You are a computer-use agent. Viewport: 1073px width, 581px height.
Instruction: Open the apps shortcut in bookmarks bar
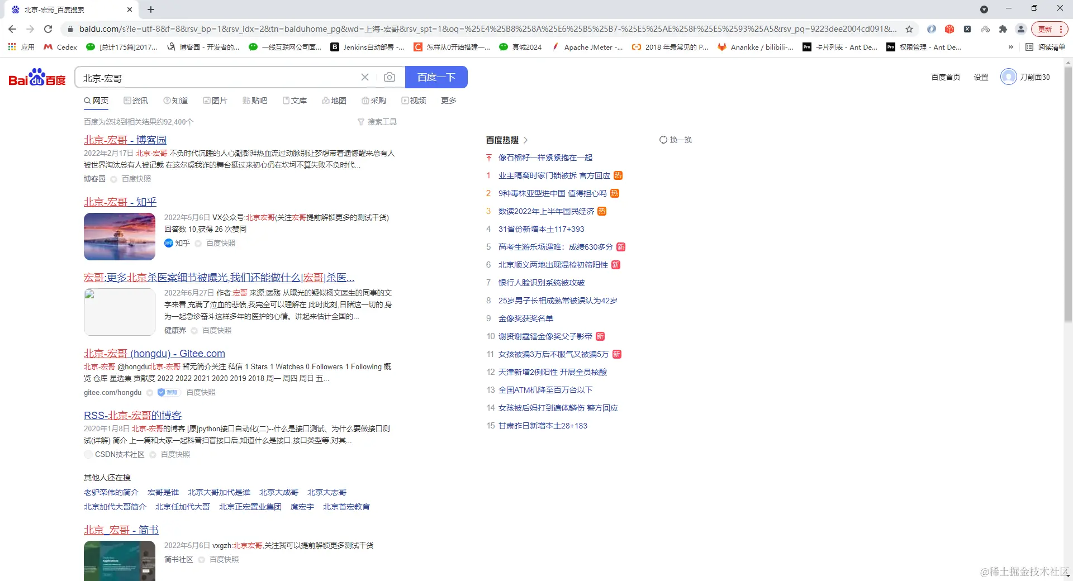pyautogui.click(x=21, y=47)
